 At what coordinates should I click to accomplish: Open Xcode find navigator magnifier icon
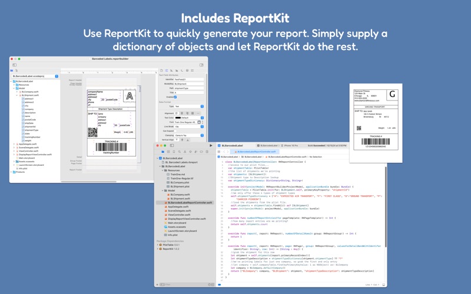[x=180, y=152]
